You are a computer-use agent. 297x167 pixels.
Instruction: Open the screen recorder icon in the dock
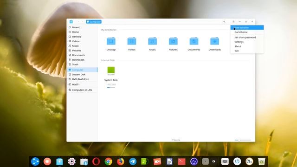coord(47,161)
